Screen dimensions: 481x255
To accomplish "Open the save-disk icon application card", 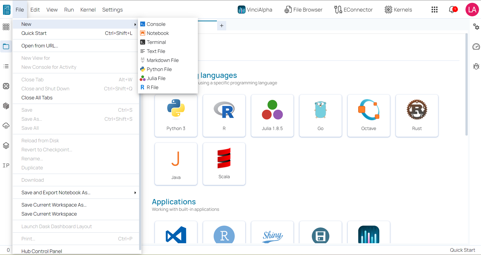I will (321, 232).
